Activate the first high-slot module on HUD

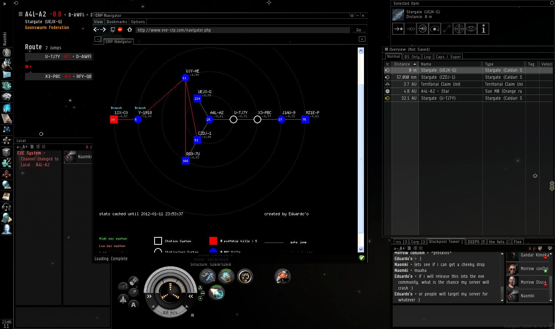click(208, 276)
